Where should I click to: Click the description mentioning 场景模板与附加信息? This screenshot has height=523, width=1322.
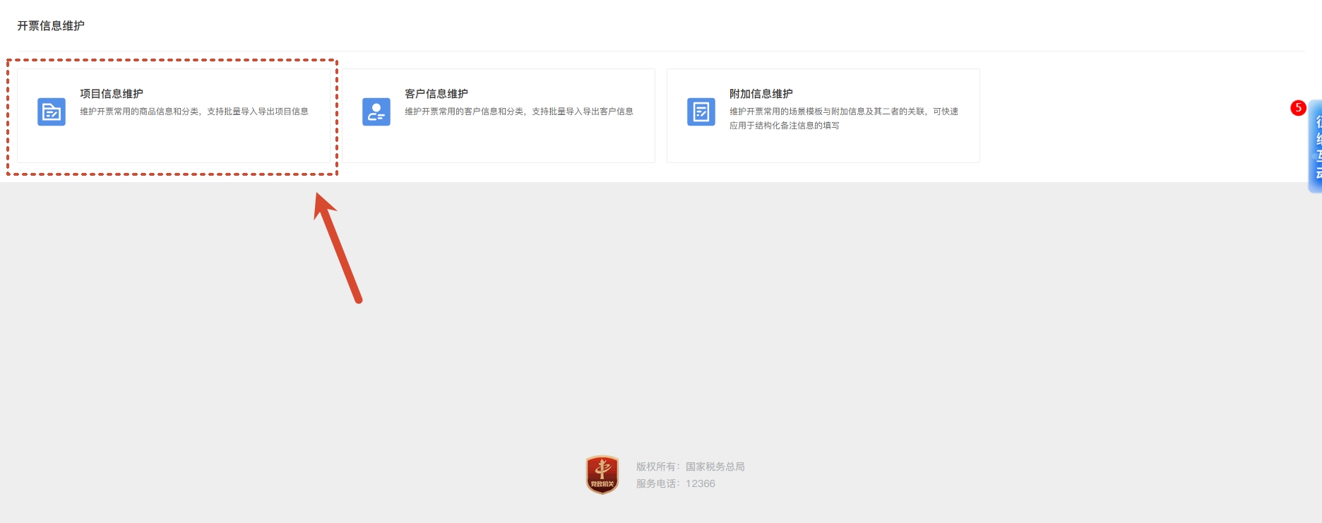[x=844, y=119]
